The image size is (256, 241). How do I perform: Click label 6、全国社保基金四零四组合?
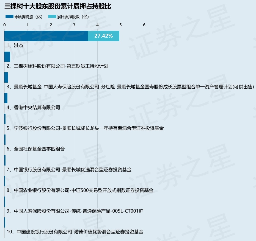pos(35,149)
